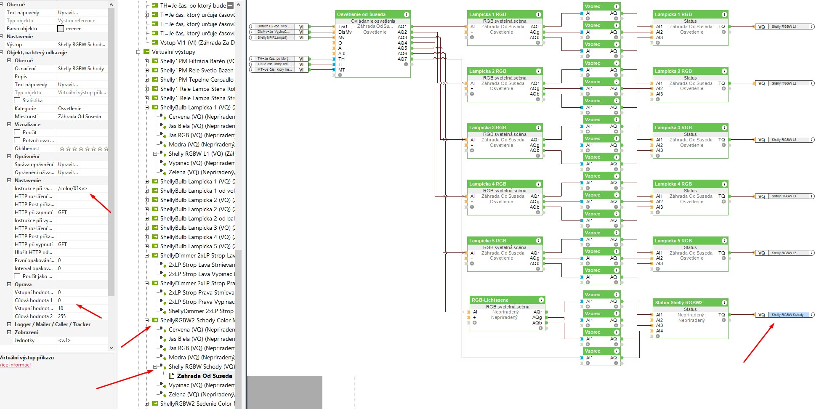The image size is (819, 409).
Task: Collapse the Virtuální výstupy tree node
Action: [x=138, y=52]
